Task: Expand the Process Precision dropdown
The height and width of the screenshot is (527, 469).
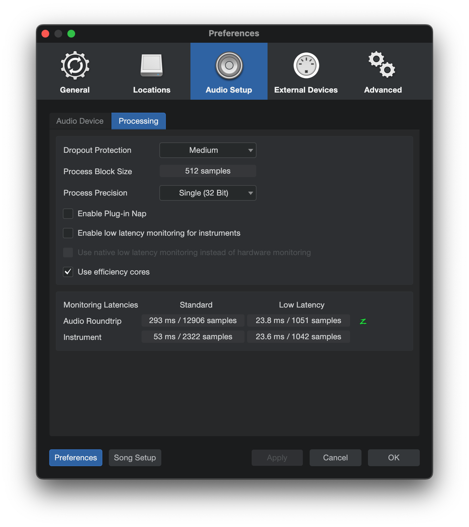Action: (208, 193)
